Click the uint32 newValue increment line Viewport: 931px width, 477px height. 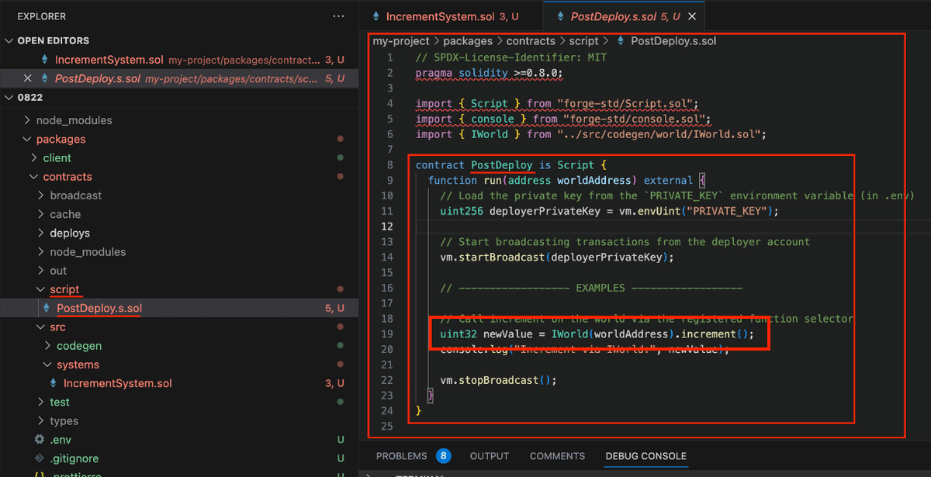point(597,334)
